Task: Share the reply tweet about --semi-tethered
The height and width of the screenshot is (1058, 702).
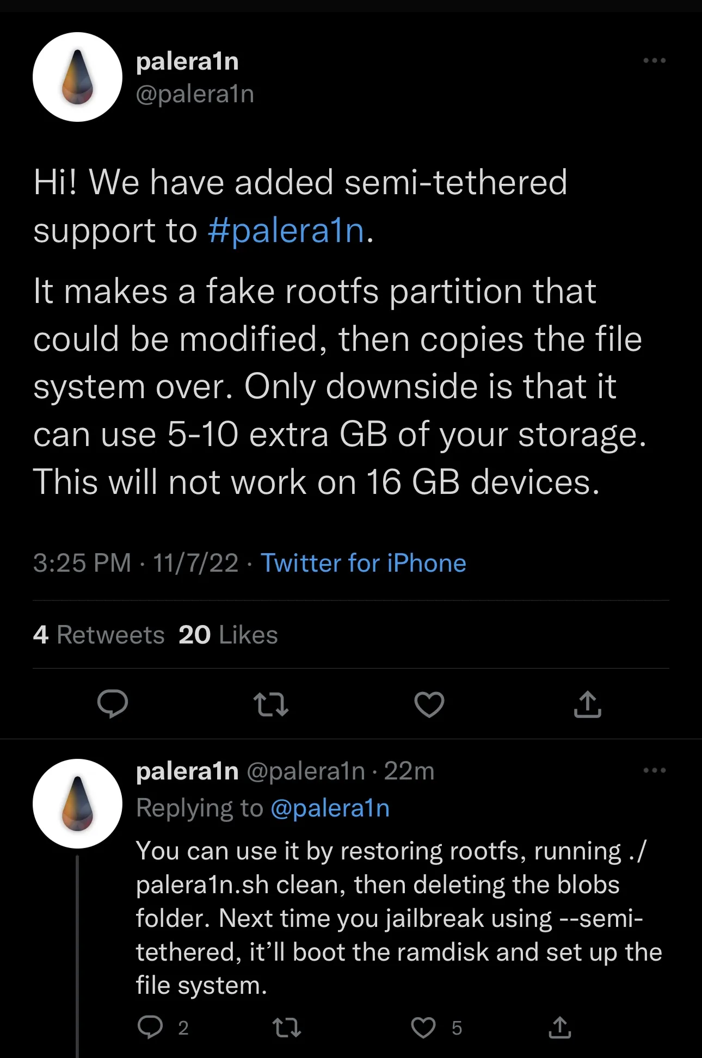Action: click(560, 1027)
